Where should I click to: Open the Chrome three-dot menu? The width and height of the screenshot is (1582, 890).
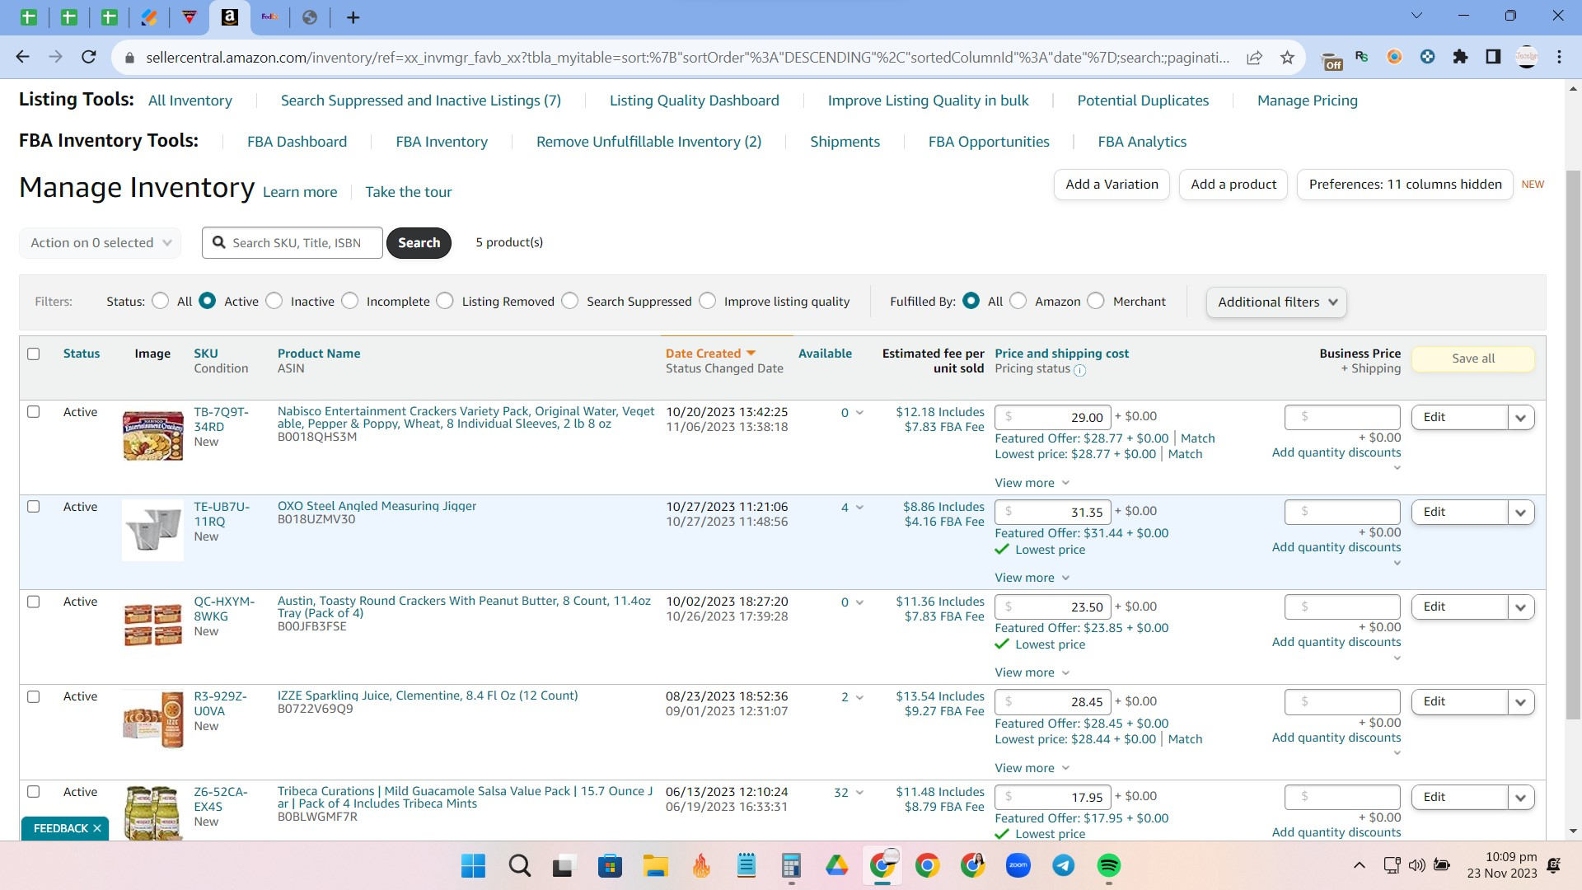[x=1560, y=57]
